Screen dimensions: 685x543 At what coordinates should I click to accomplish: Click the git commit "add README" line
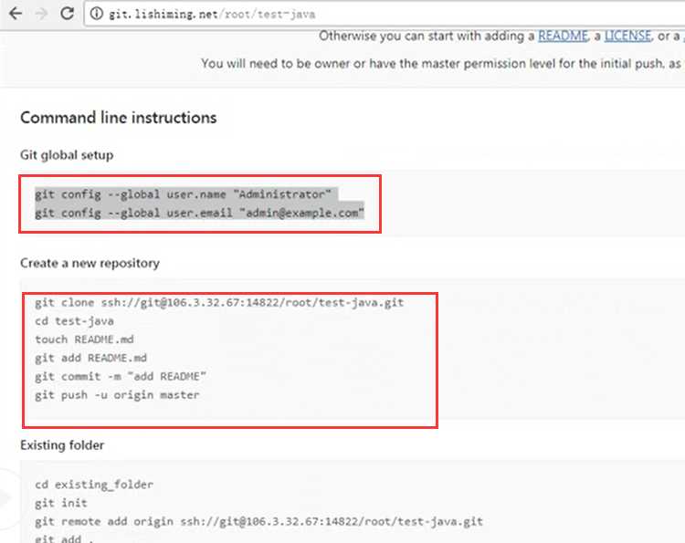point(121,376)
